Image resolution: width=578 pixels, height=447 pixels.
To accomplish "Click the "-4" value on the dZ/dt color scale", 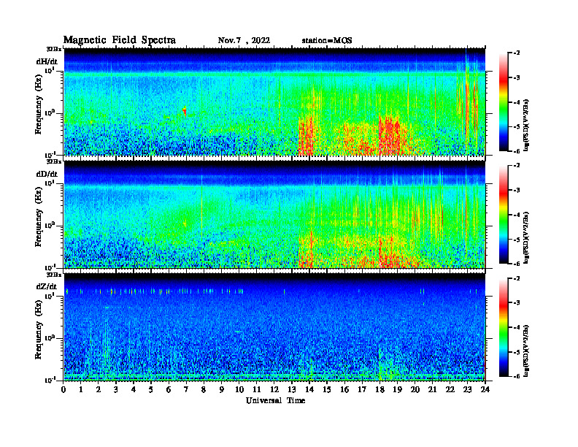I will coord(517,327).
